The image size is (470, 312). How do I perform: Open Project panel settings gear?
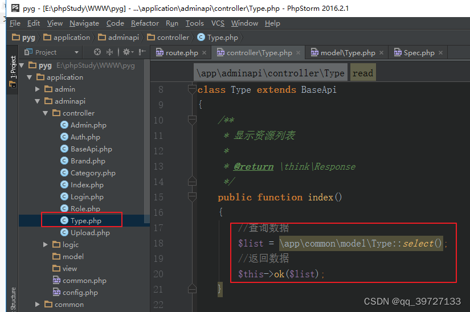point(128,52)
